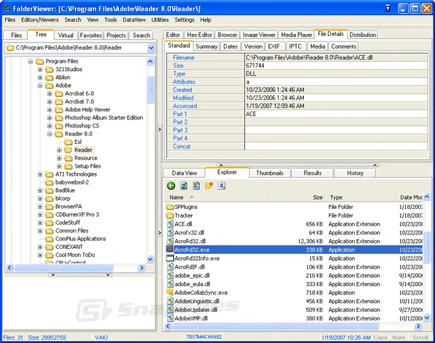This screenshot has width=435, height=343.
Task: Click the AcroRdIF.dll file icon
Action: [169, 267]
